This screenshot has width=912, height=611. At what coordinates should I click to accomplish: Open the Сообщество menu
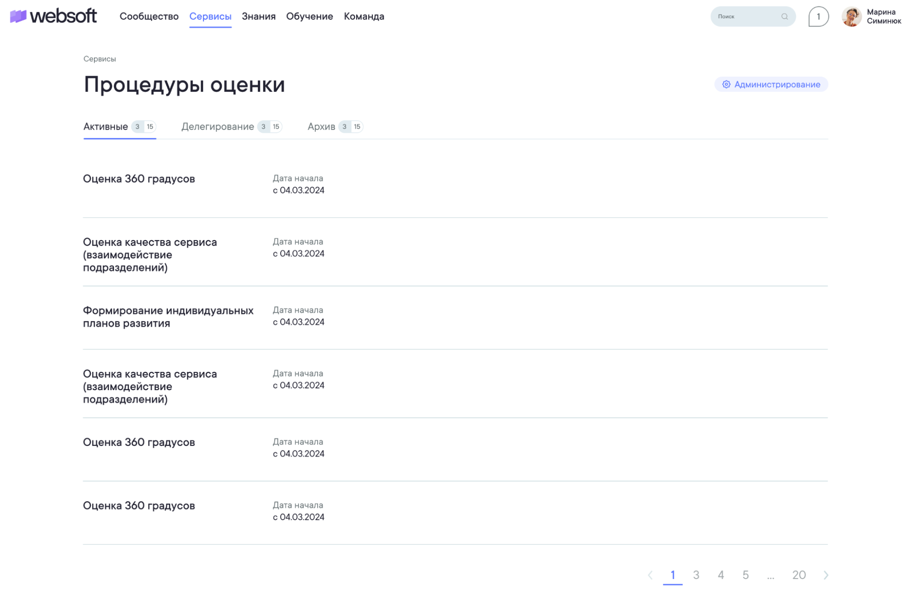pos(149,16)
